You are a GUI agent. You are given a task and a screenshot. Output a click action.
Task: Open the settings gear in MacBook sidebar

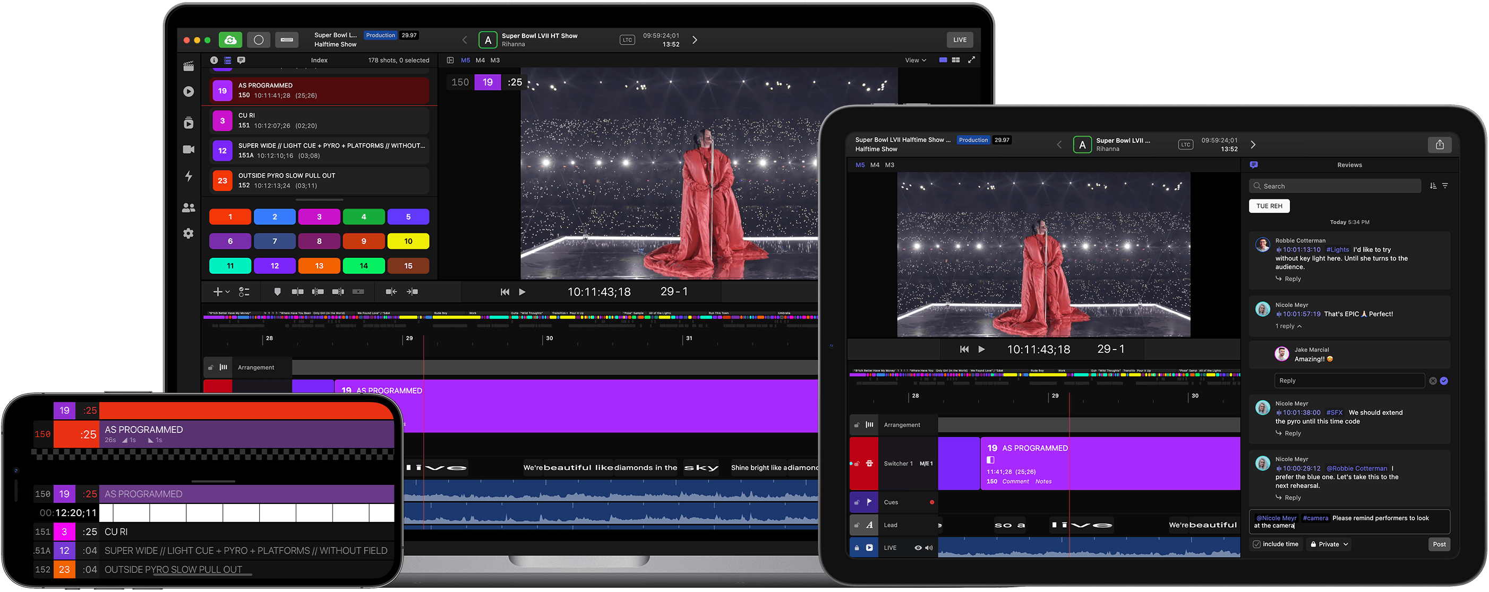[189, 233]
